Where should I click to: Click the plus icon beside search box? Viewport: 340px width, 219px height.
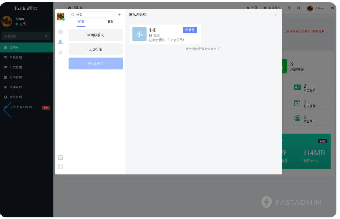[119, 14]
